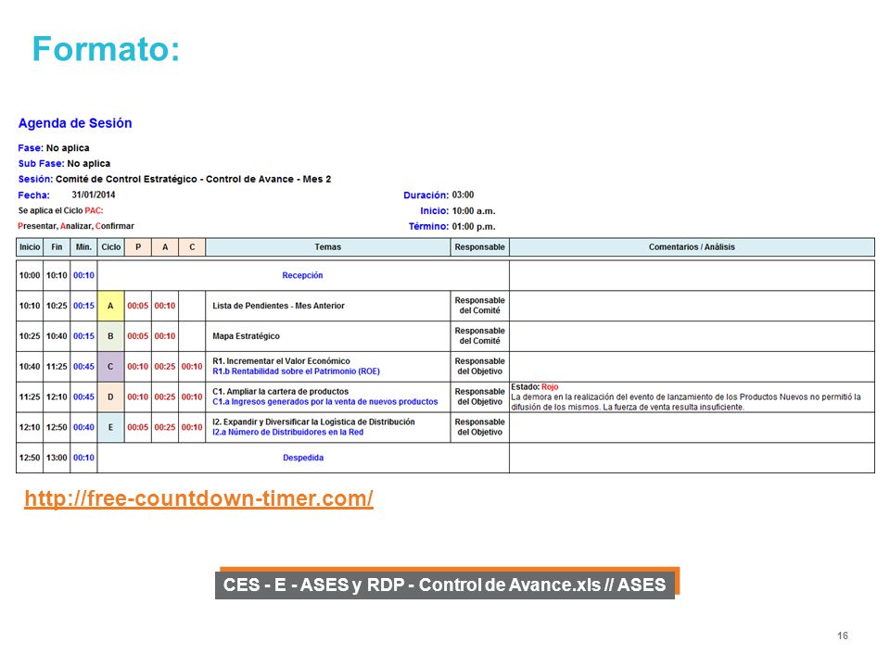Click the 'Término:' value 01:00 p.m.
Screen dimensions: 890x667
coord(474,226)
